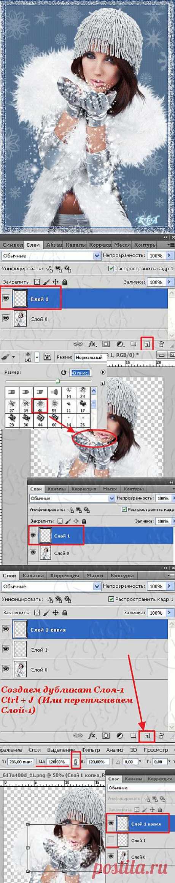This screenshot has width=175, height=883.
Task: Select brush preset 44
Action: tap(40, 420)
